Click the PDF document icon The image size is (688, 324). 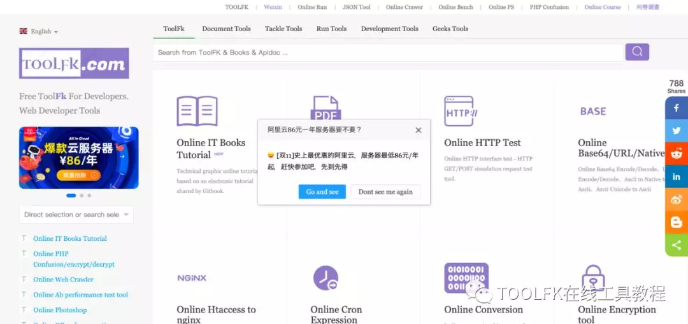(326, 108)
